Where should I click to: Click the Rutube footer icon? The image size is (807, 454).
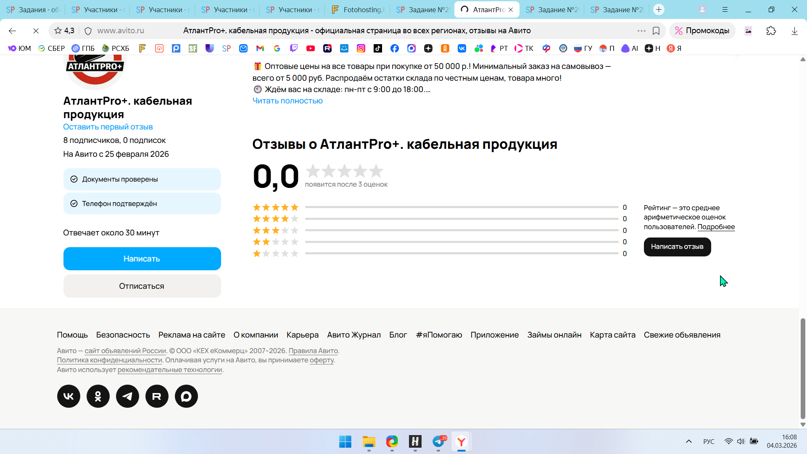[157, 396]
